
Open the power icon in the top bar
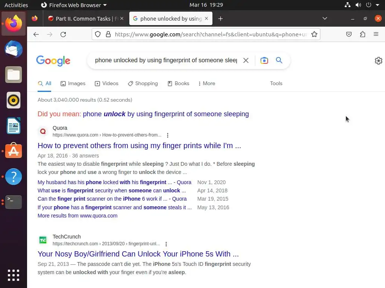[368, 5]
